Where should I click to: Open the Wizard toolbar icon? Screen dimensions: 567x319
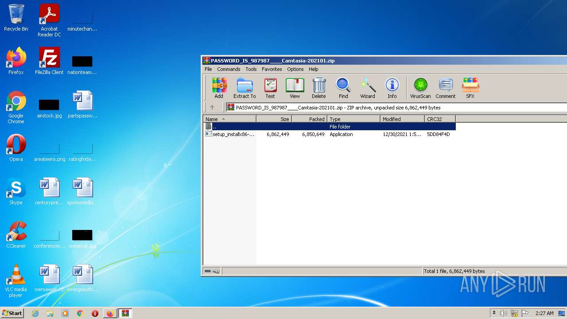coord(367,88)
